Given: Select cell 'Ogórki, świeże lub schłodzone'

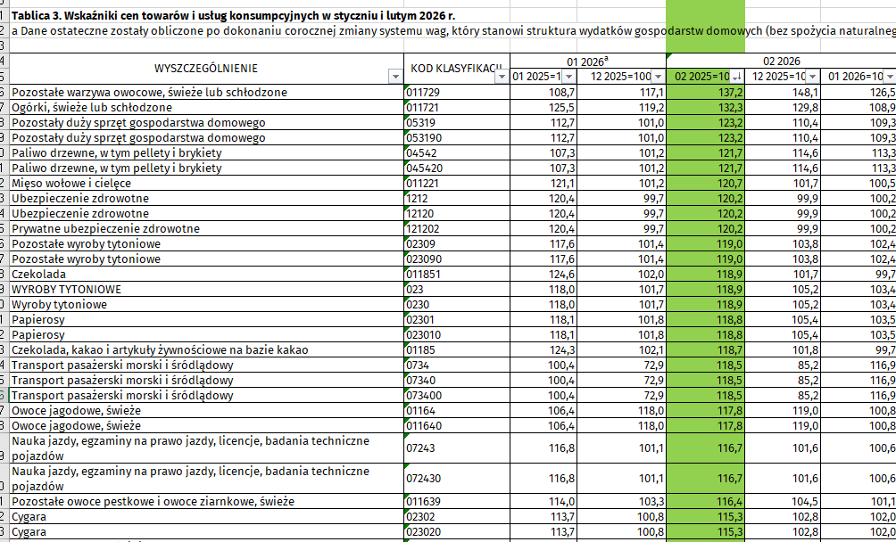Looking at the screenshot, I should click(x=207, y=107).
